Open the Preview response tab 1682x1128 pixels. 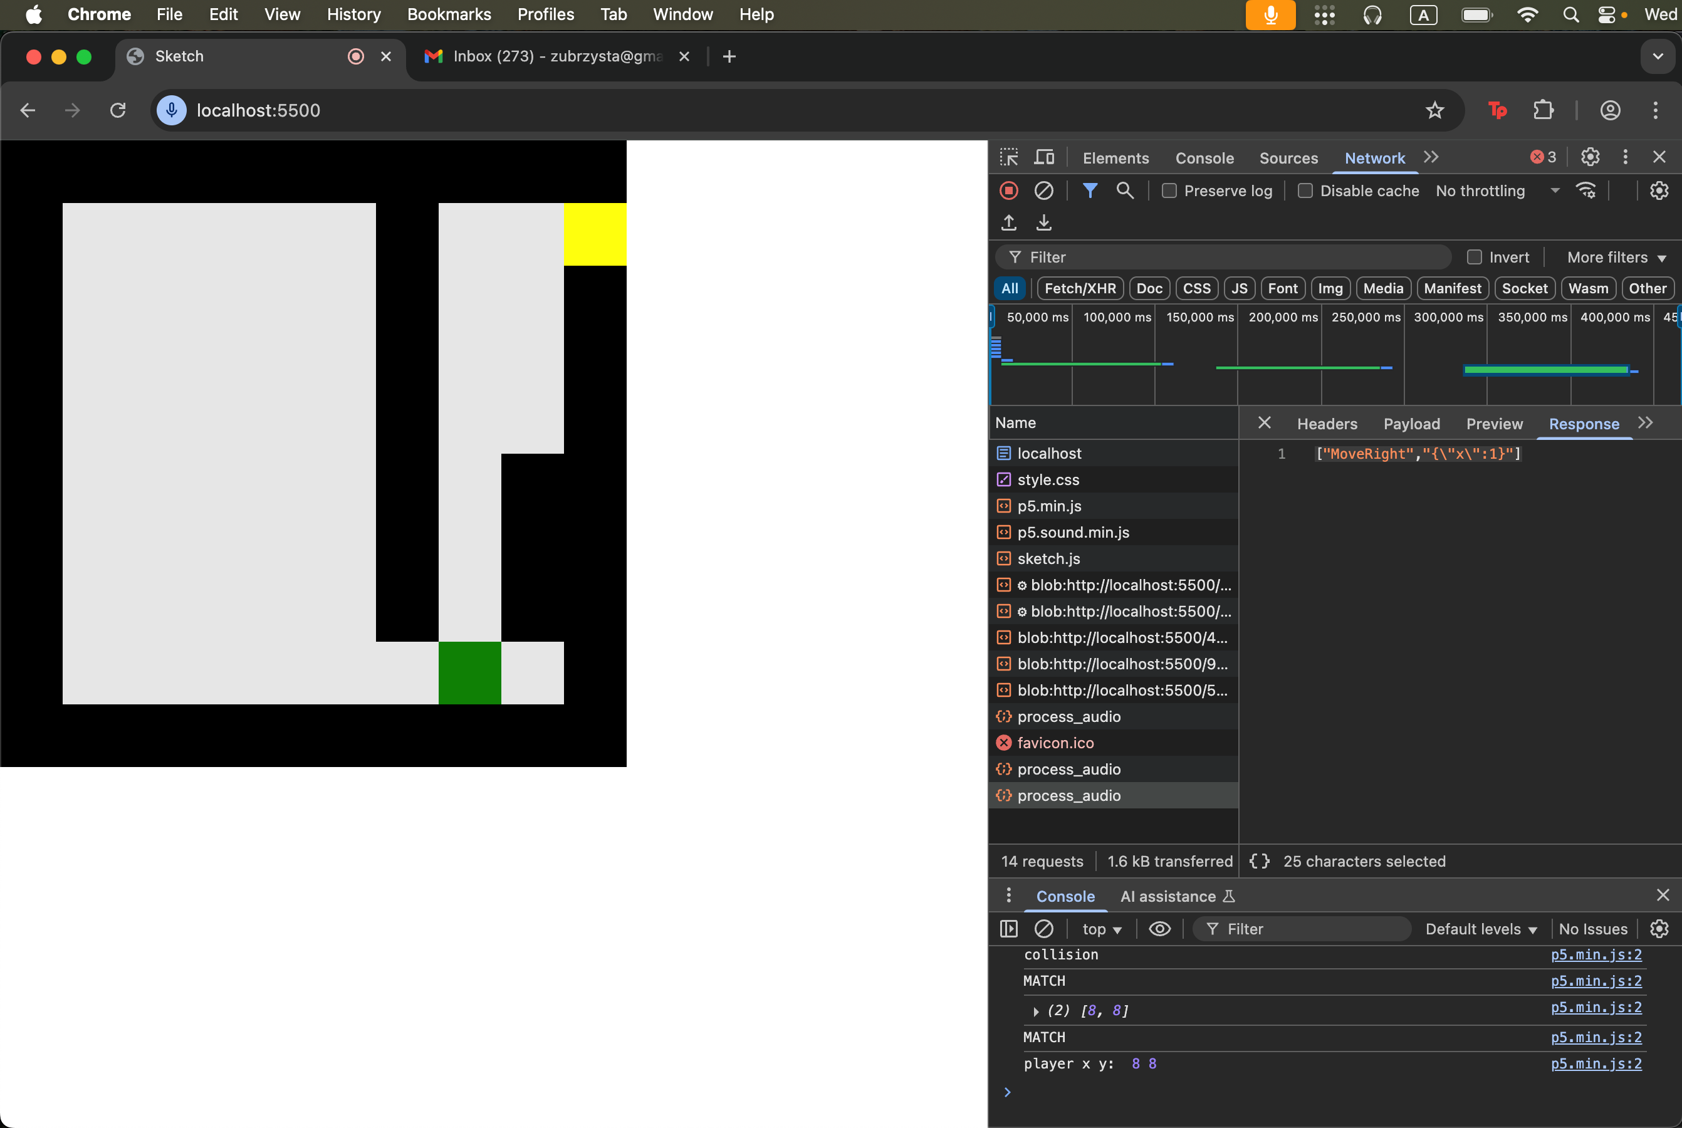pos(1494,424)
